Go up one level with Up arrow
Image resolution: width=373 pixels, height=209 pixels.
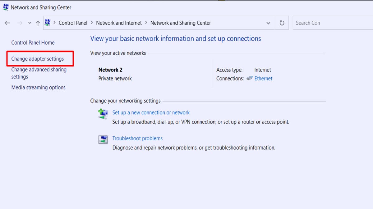38,23
